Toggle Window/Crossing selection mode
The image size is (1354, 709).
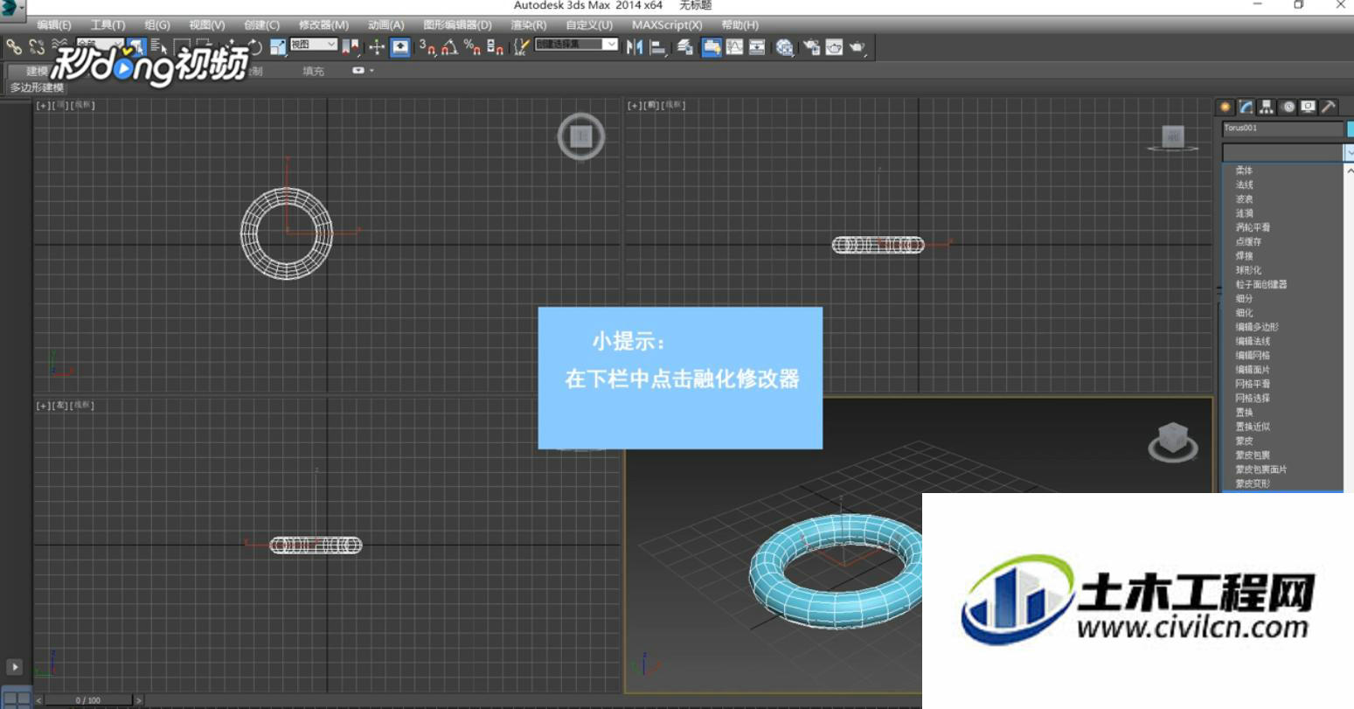(203, 47)
